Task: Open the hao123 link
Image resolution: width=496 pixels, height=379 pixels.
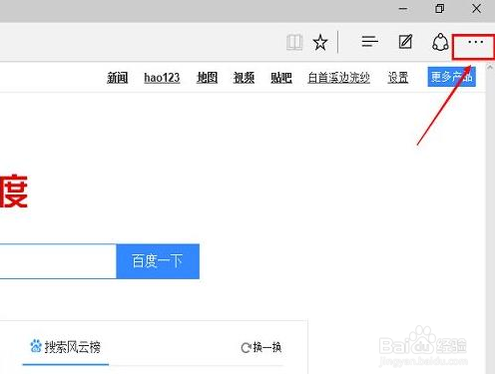Action: point(162,78)
